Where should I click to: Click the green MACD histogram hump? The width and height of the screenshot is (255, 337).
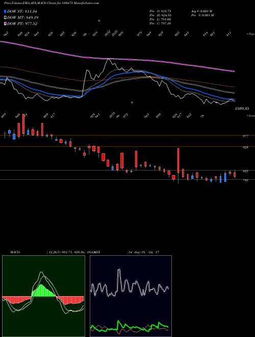click(43, 291)
